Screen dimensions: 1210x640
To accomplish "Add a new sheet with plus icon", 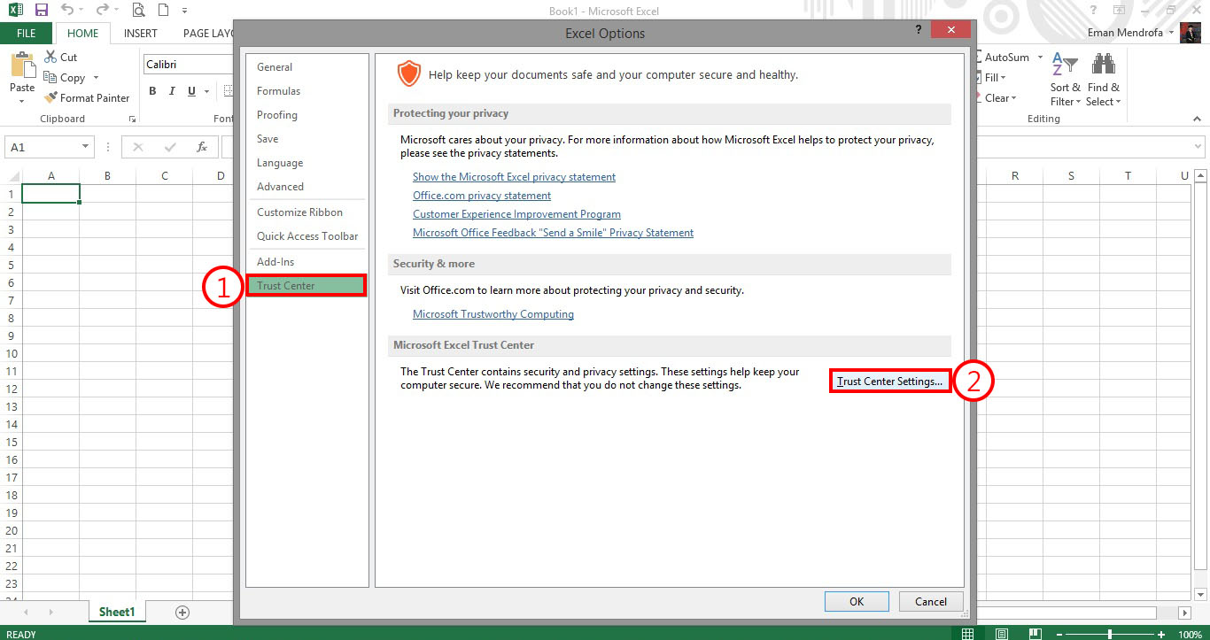I will (182, 612).
